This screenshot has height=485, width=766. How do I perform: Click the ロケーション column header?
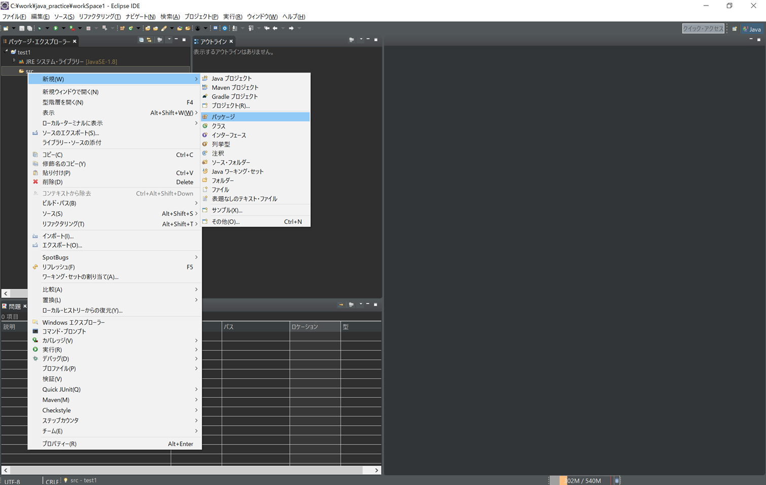[315, 327]
